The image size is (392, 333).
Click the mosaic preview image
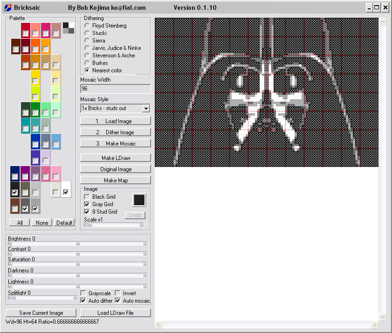(x=267, y=92)
